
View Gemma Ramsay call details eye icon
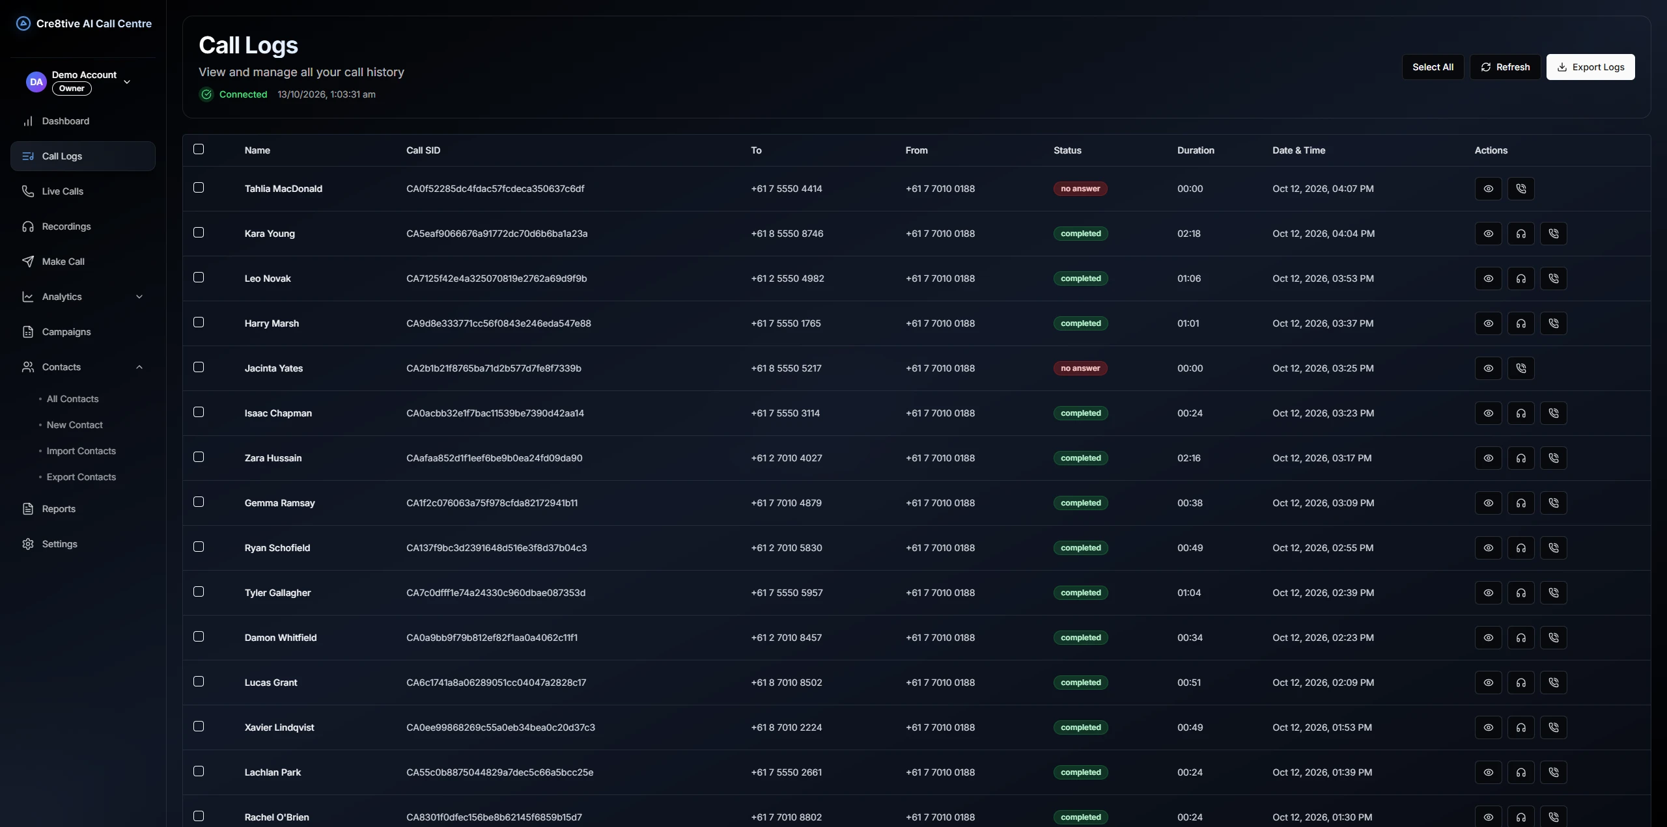[1488, 503]
